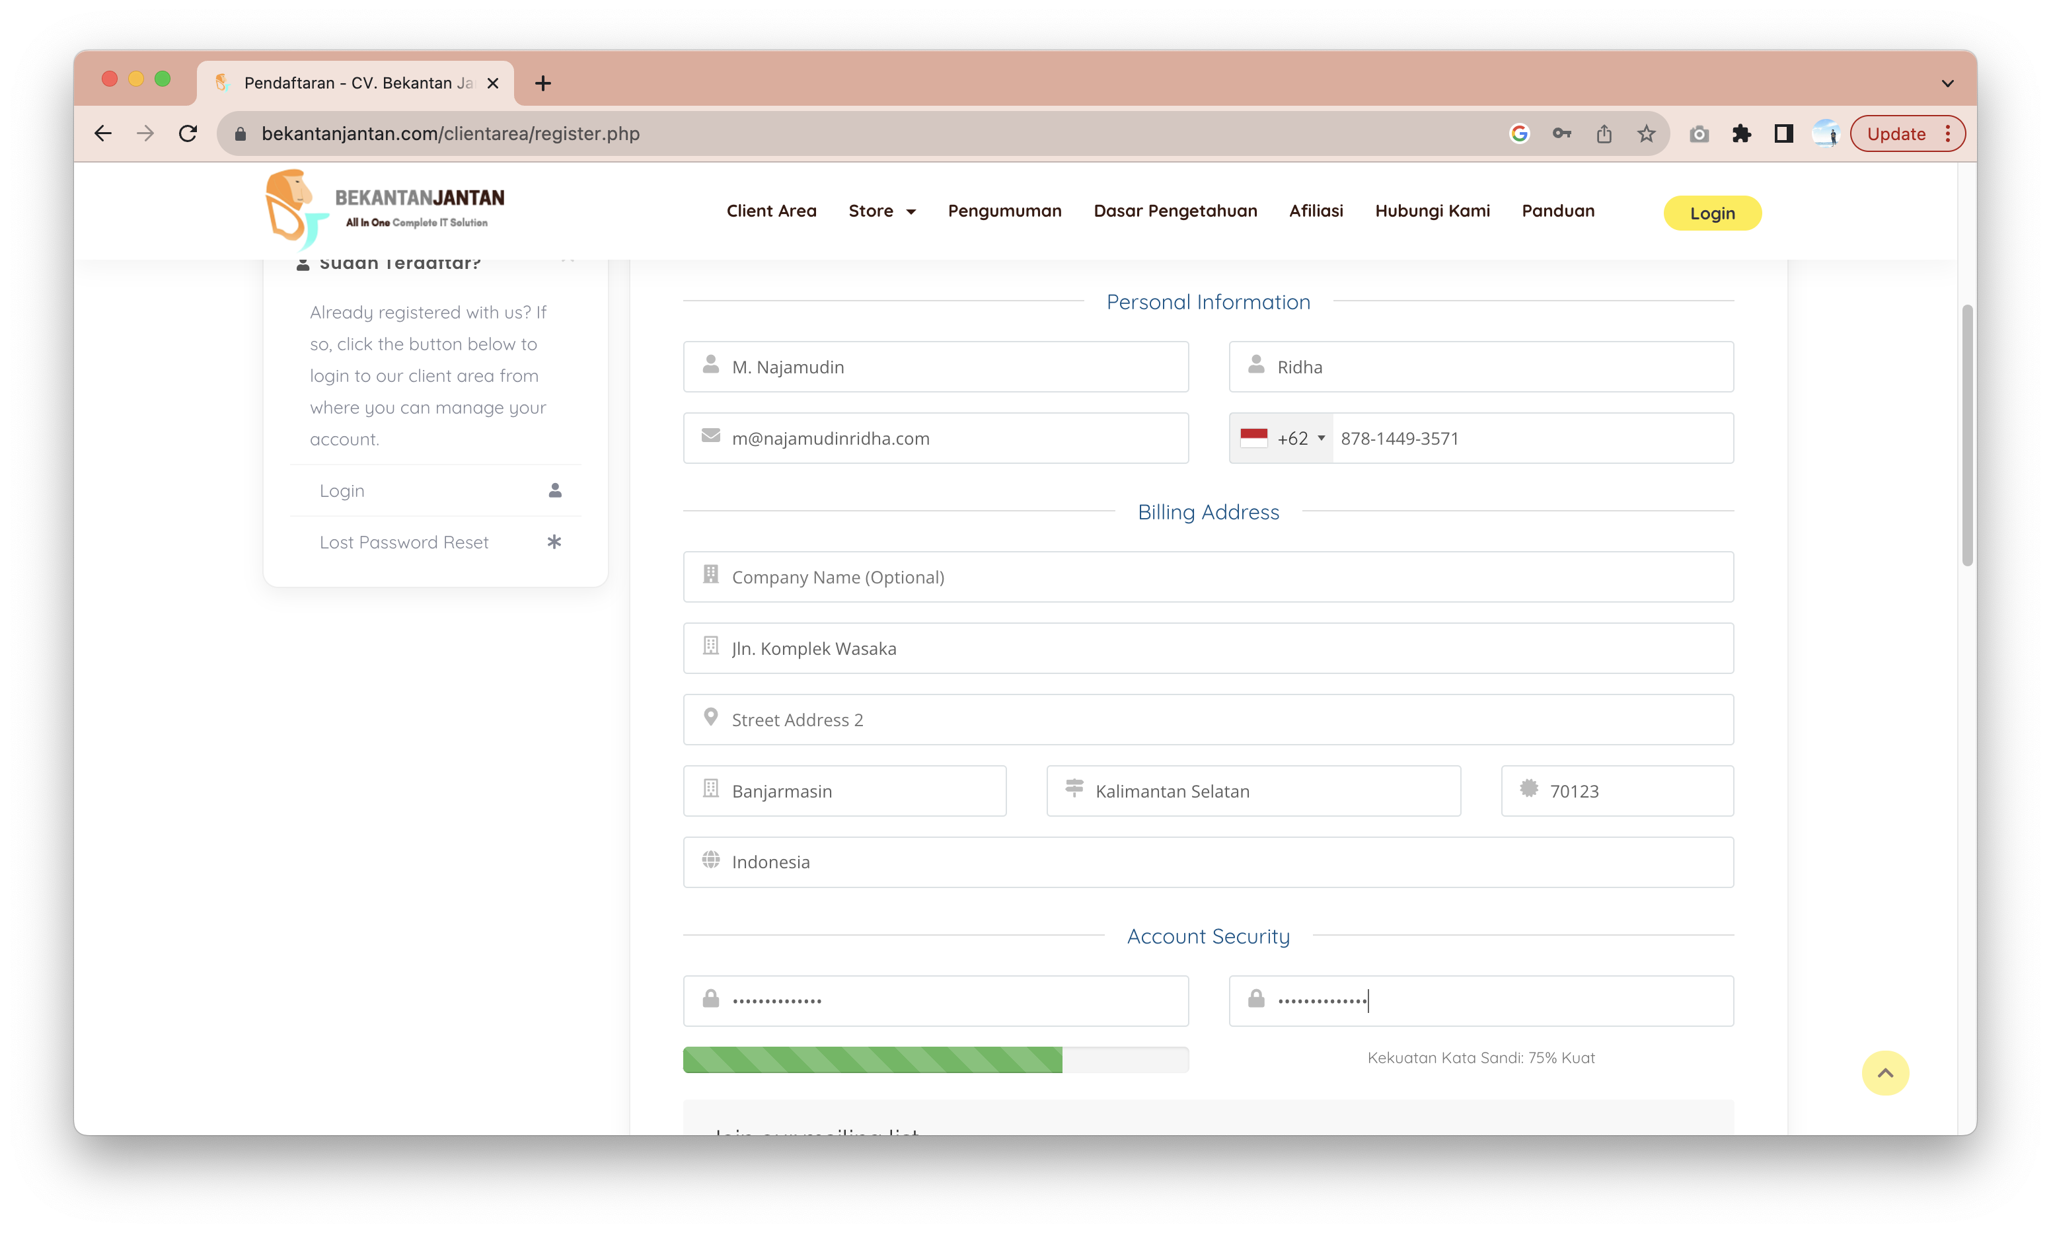Bookmark this page with star icon

tap(1645, 133)
